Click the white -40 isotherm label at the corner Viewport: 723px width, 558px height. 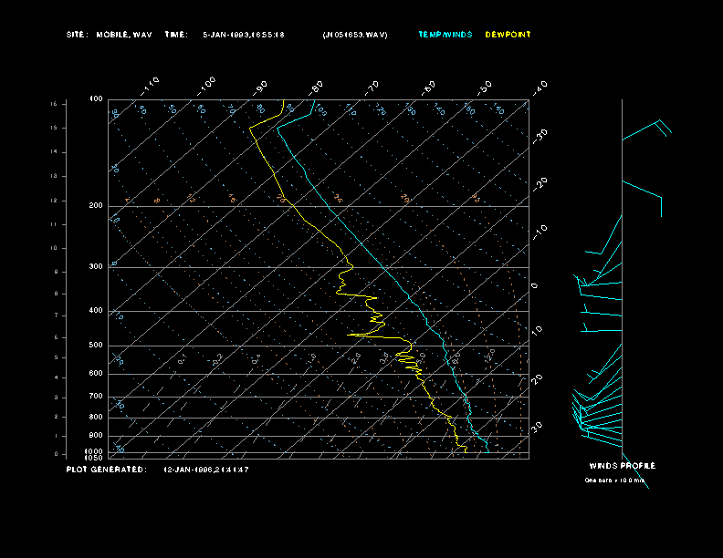tap(540, 88)
